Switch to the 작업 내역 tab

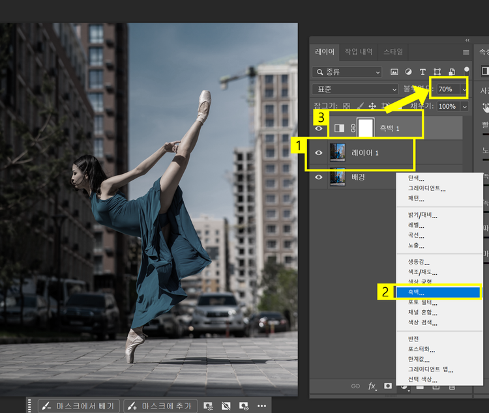pos(360,51)
